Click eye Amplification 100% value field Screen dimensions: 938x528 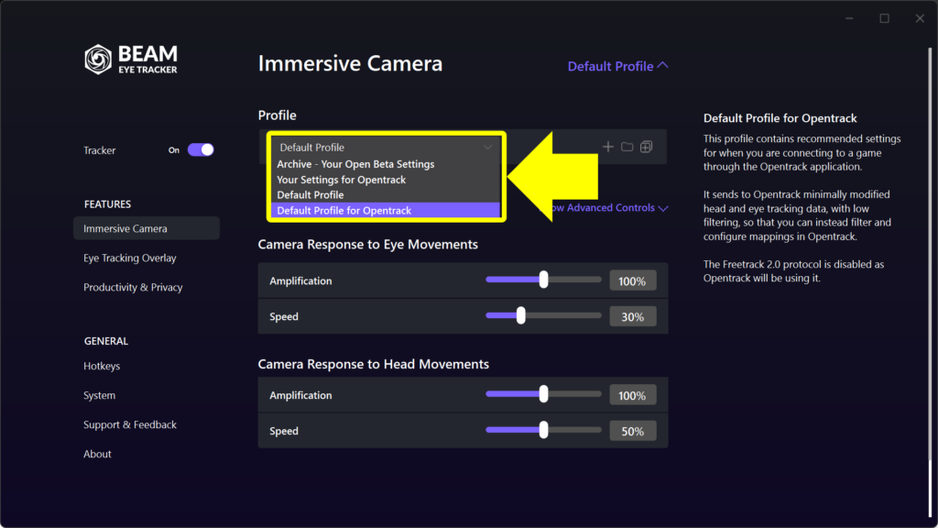pyautogui.click(x=633, y=280)
